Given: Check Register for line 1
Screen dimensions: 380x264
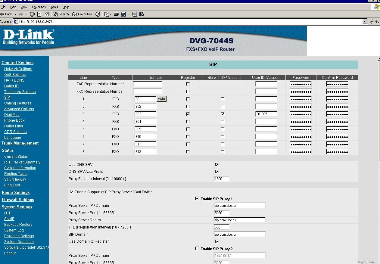Looking at the screenshot, I should click(x=188, y=99).
